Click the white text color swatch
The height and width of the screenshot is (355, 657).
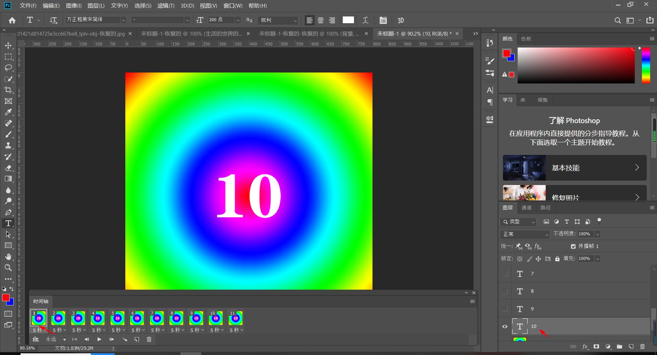[x=348, y=20]
